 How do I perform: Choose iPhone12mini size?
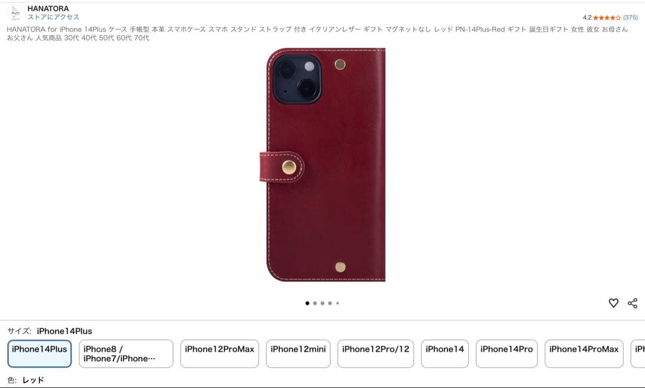point(298,353)
